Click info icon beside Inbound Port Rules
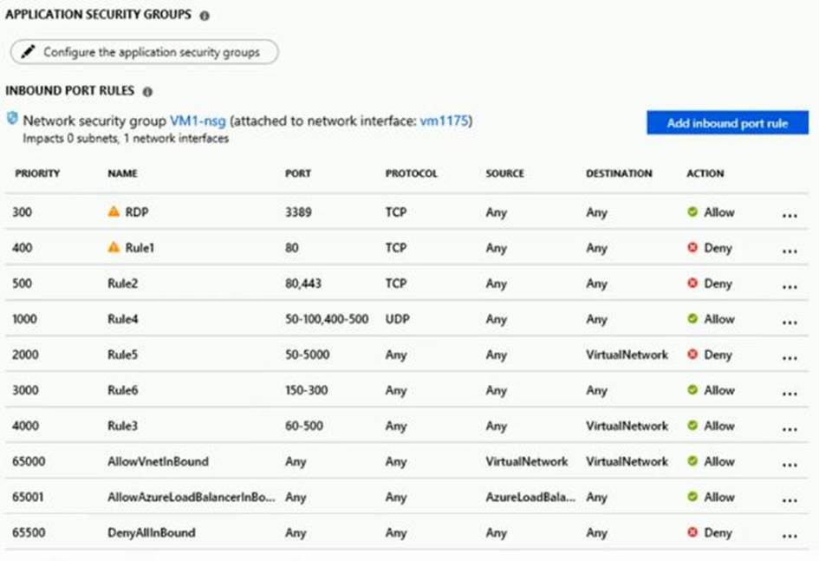819x561 pixels. (x=147, y=91)
